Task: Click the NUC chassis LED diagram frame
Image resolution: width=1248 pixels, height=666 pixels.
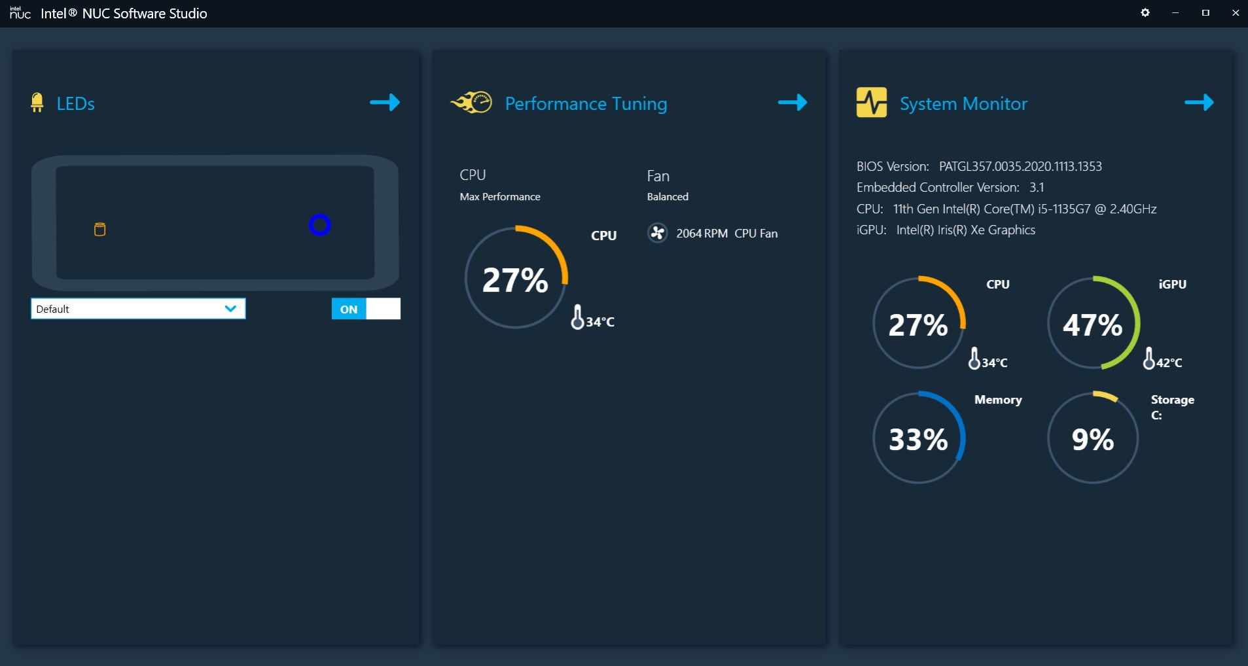Action: (x=215, y=223)
